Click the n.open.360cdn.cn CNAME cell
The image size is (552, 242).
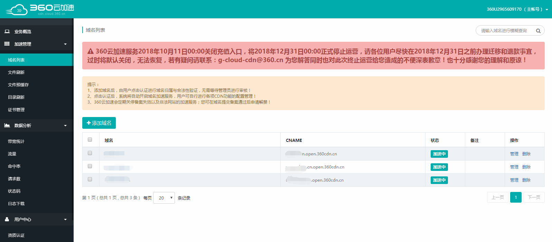353,154
